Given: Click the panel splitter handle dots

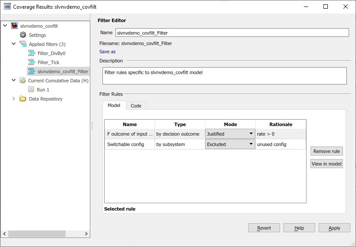Looking at the screenshot, I should [92, 126].
